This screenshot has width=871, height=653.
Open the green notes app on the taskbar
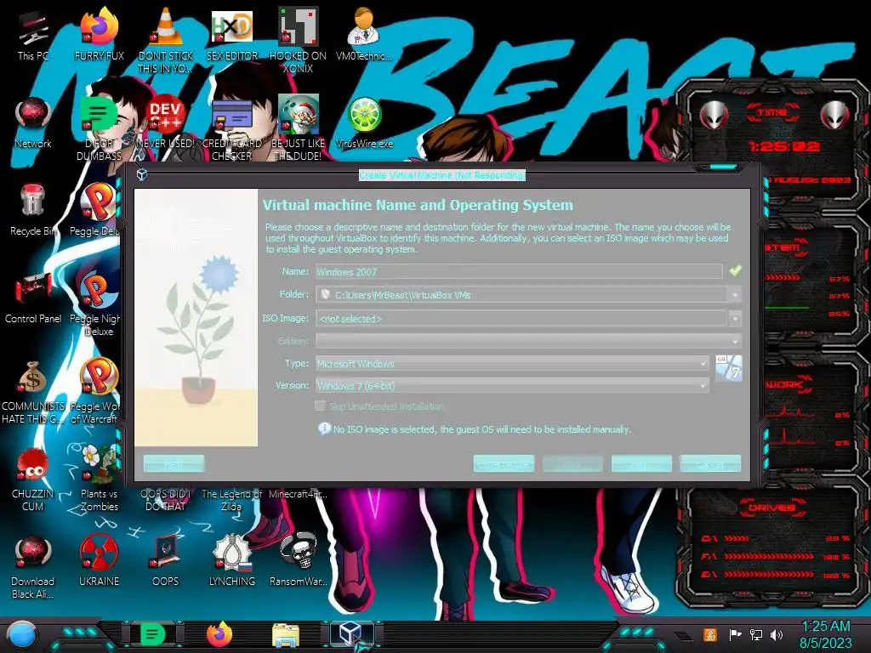point(153,633)
